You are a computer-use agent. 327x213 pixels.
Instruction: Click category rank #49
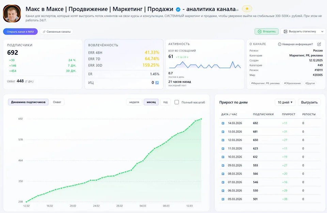pos(320,65)
